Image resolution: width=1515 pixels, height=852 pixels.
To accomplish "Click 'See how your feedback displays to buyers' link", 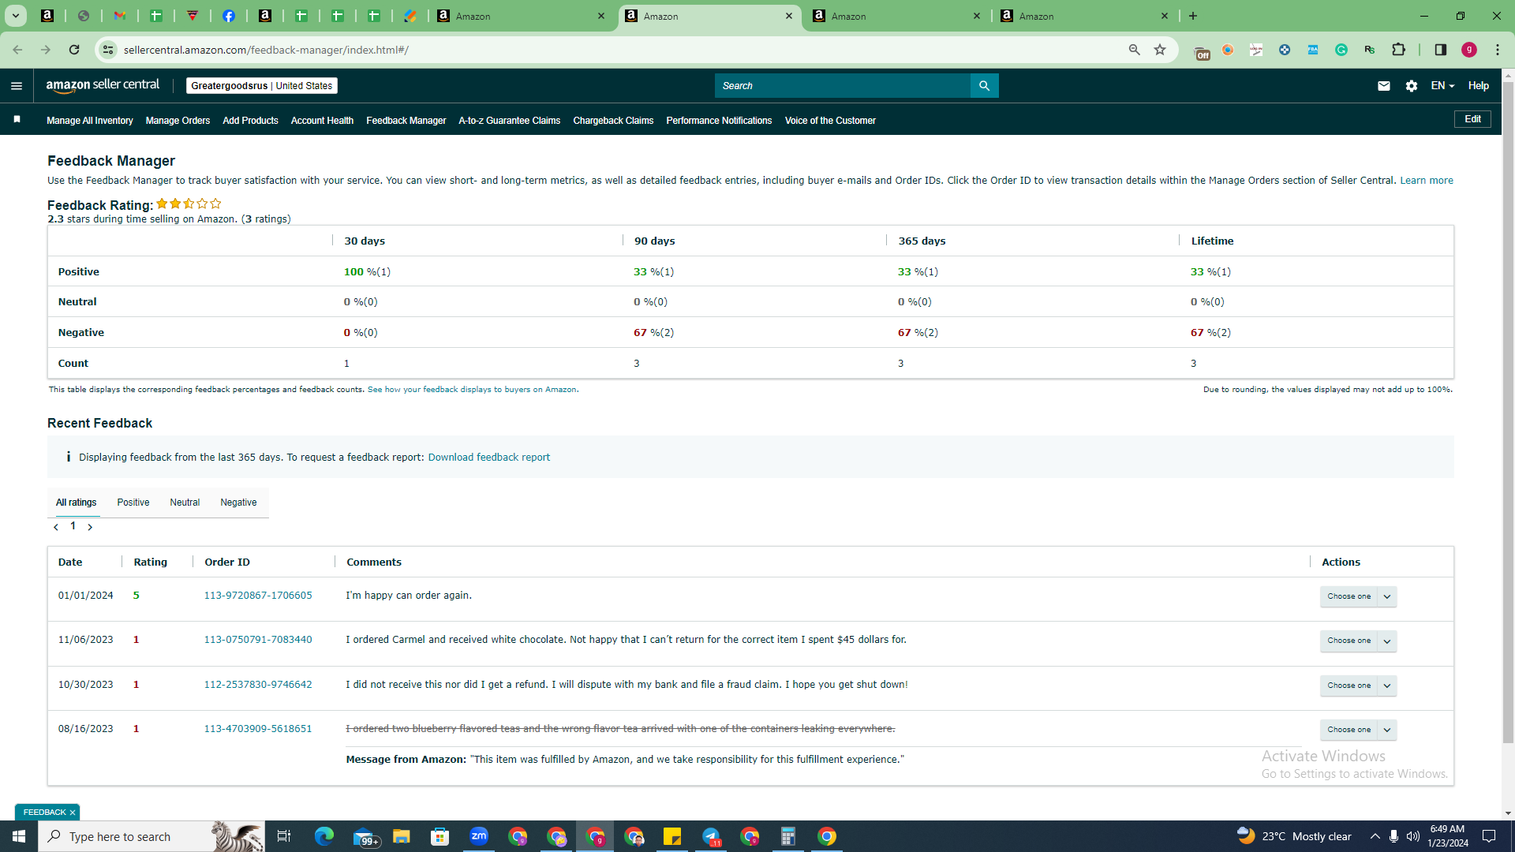I will coord(472,390).
